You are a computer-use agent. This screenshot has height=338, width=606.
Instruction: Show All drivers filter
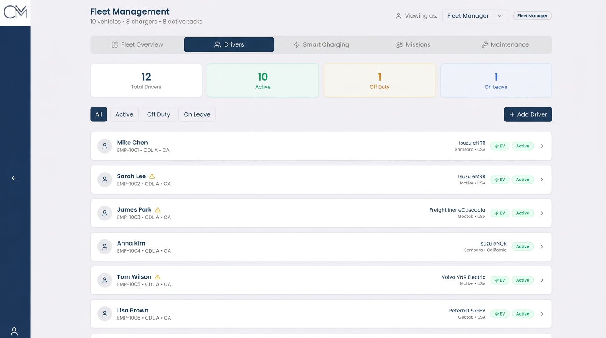pos(99,114)
